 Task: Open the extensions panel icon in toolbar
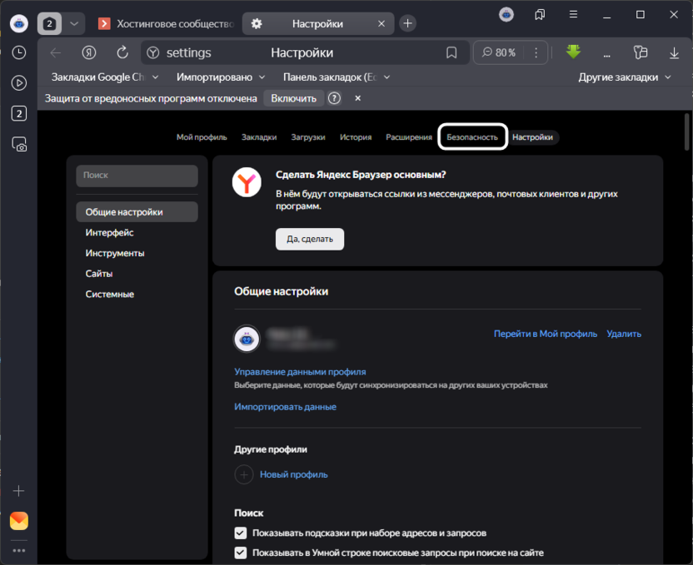tap(641, 52)
